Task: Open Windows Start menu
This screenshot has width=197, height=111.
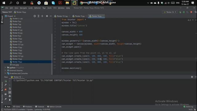Action: pyautogui.click(x=4, y=3)
